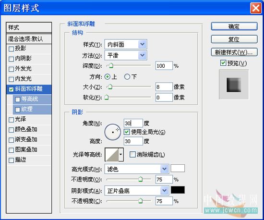This screenshot has width=264, height=220.
Task: Enable the 描边 checkbox
Action: [x=12, y=160]
